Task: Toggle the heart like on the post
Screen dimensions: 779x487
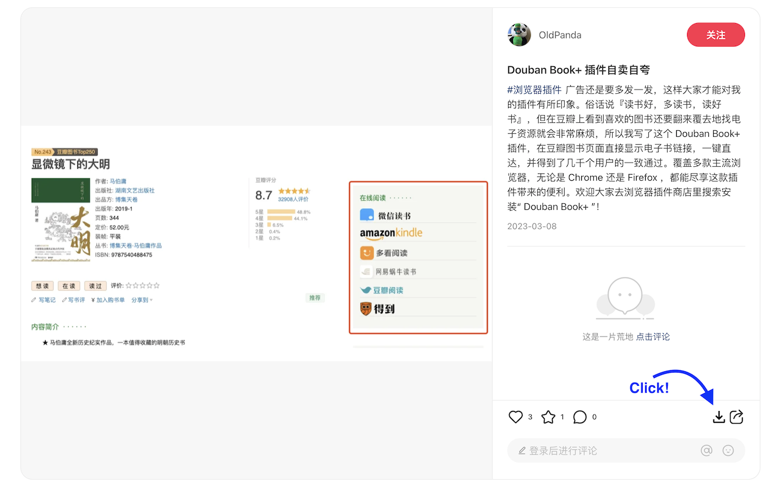Action: [x=514, y=416]
